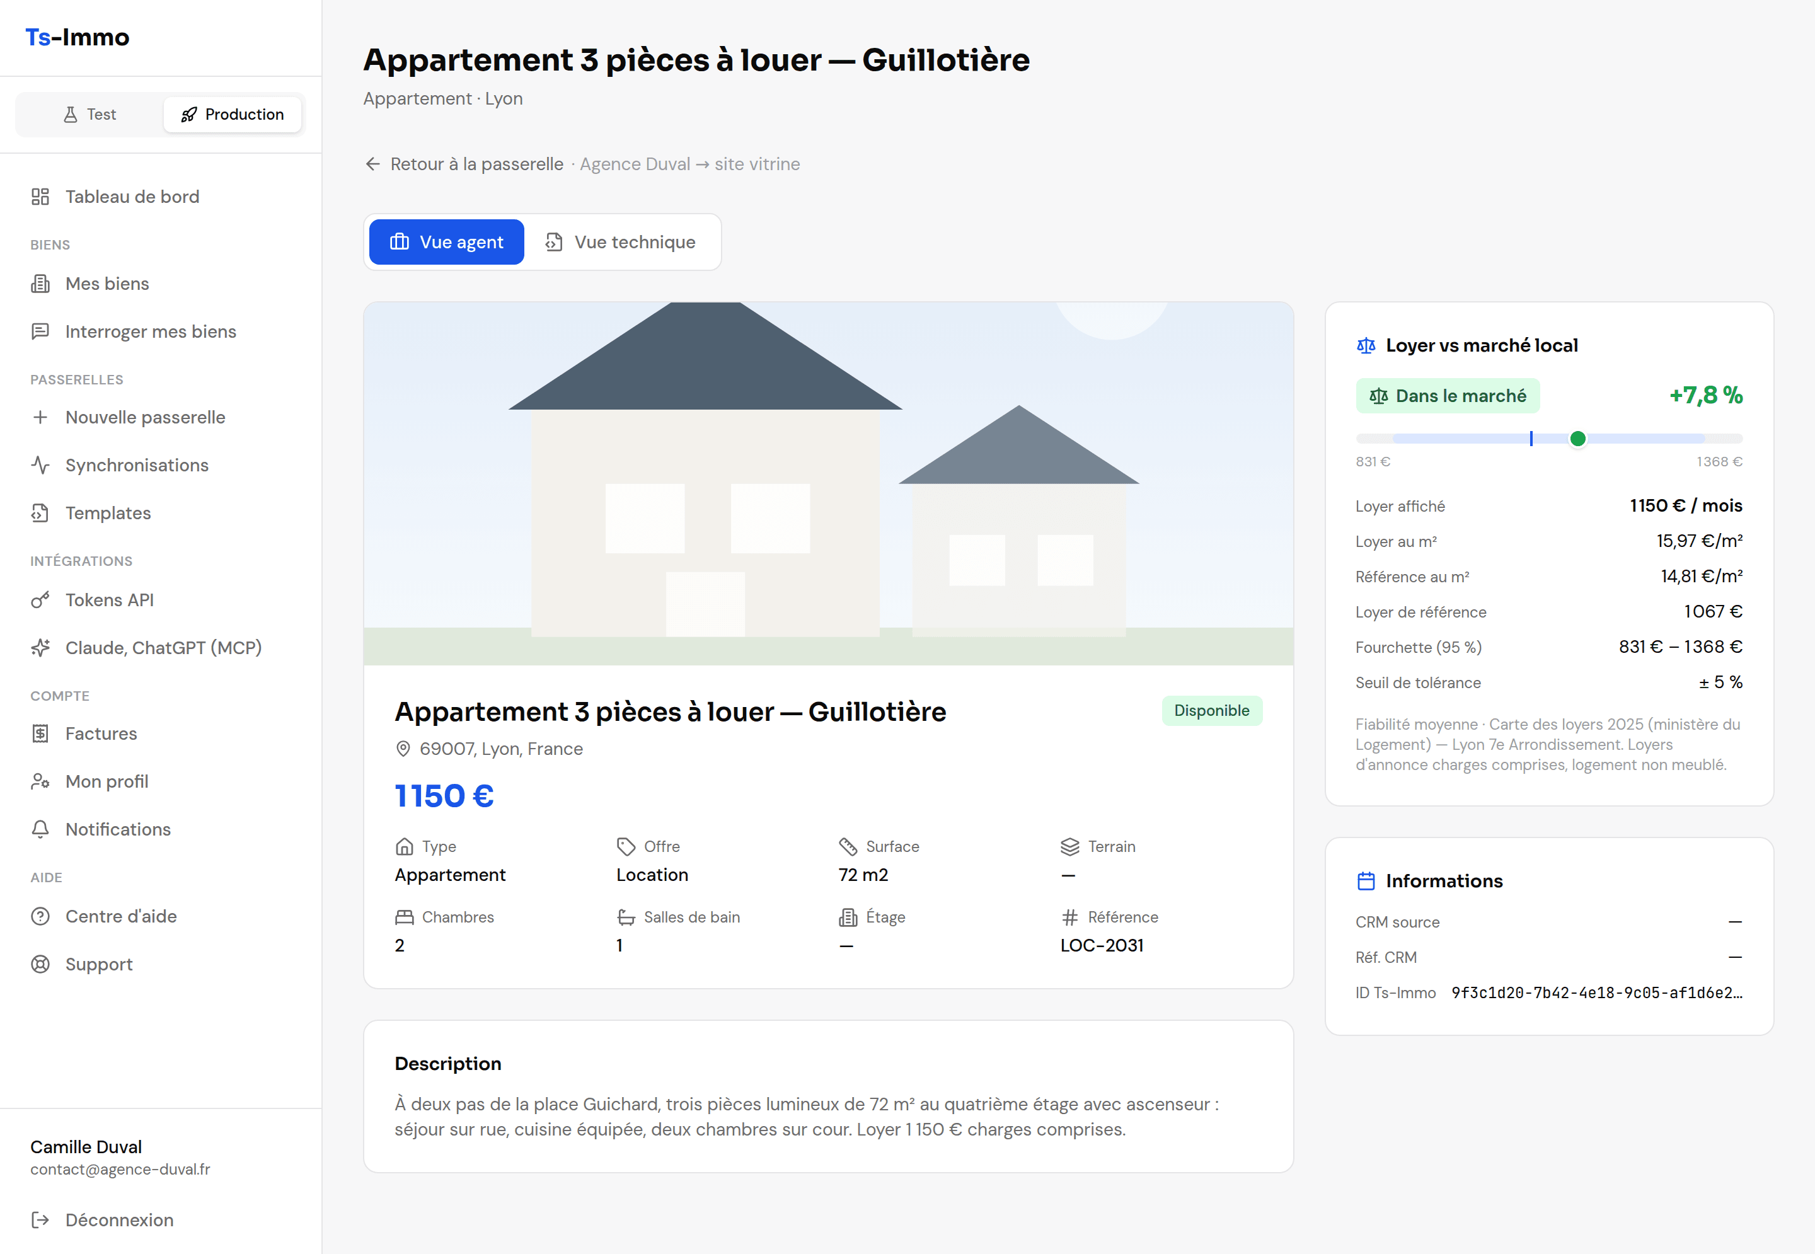1815x1254 pixels.
Task: Follow the Retour à la passerelle link
Action: point(464,164)
